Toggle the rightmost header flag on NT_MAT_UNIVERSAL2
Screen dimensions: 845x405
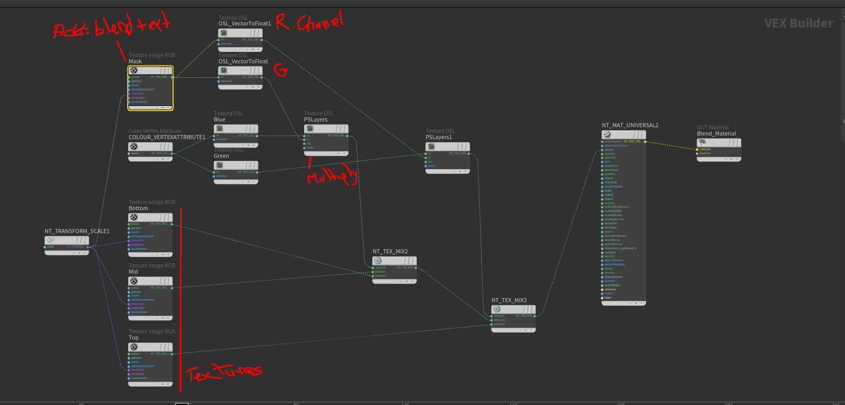pyautogui.click(x=643, y=134)
